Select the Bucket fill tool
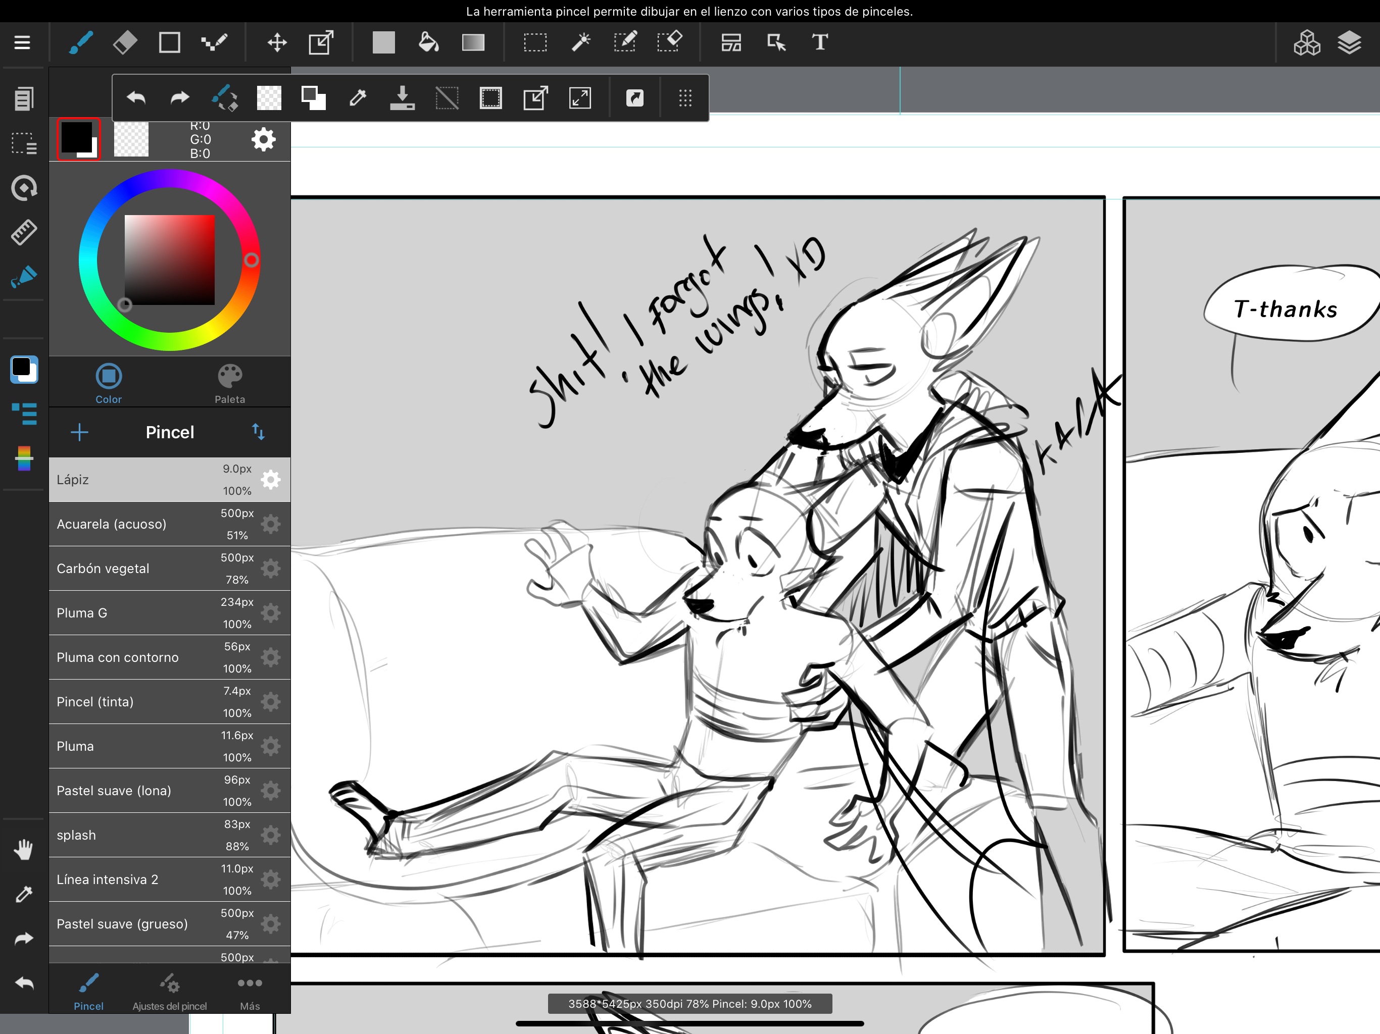Viewport: 1380px width, 1034px height. click(x=428, y=42)
